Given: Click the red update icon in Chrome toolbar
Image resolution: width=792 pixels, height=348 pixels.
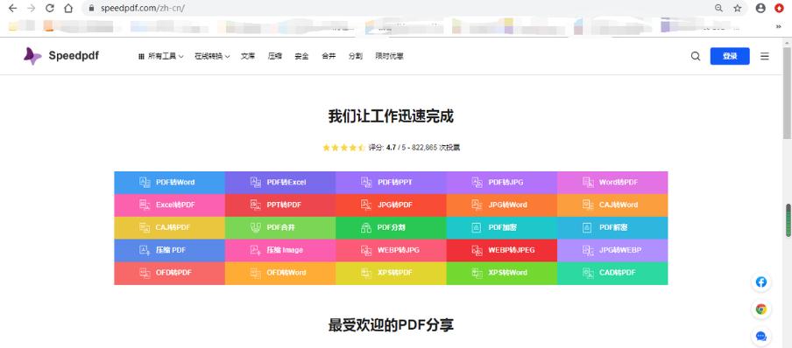Looking at the screenshot, I should point(780,8).
